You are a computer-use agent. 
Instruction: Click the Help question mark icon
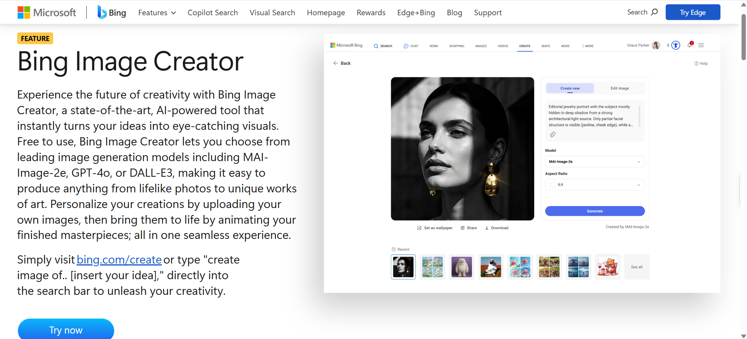[696, 63]
